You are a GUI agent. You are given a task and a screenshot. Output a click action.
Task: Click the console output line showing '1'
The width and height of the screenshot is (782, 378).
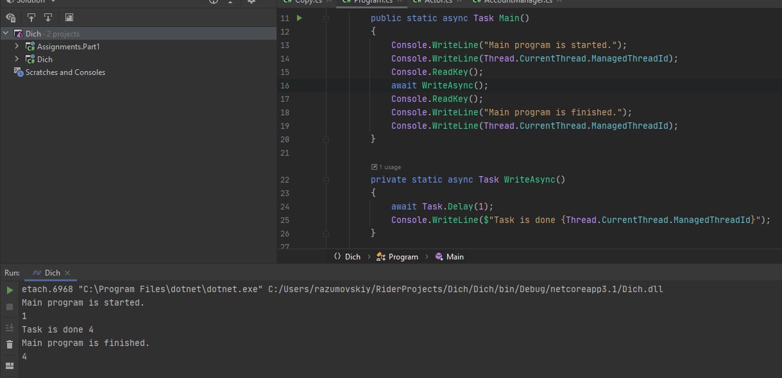[x=24, y=316]
